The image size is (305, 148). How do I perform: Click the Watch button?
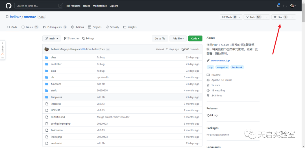(231, 17)
